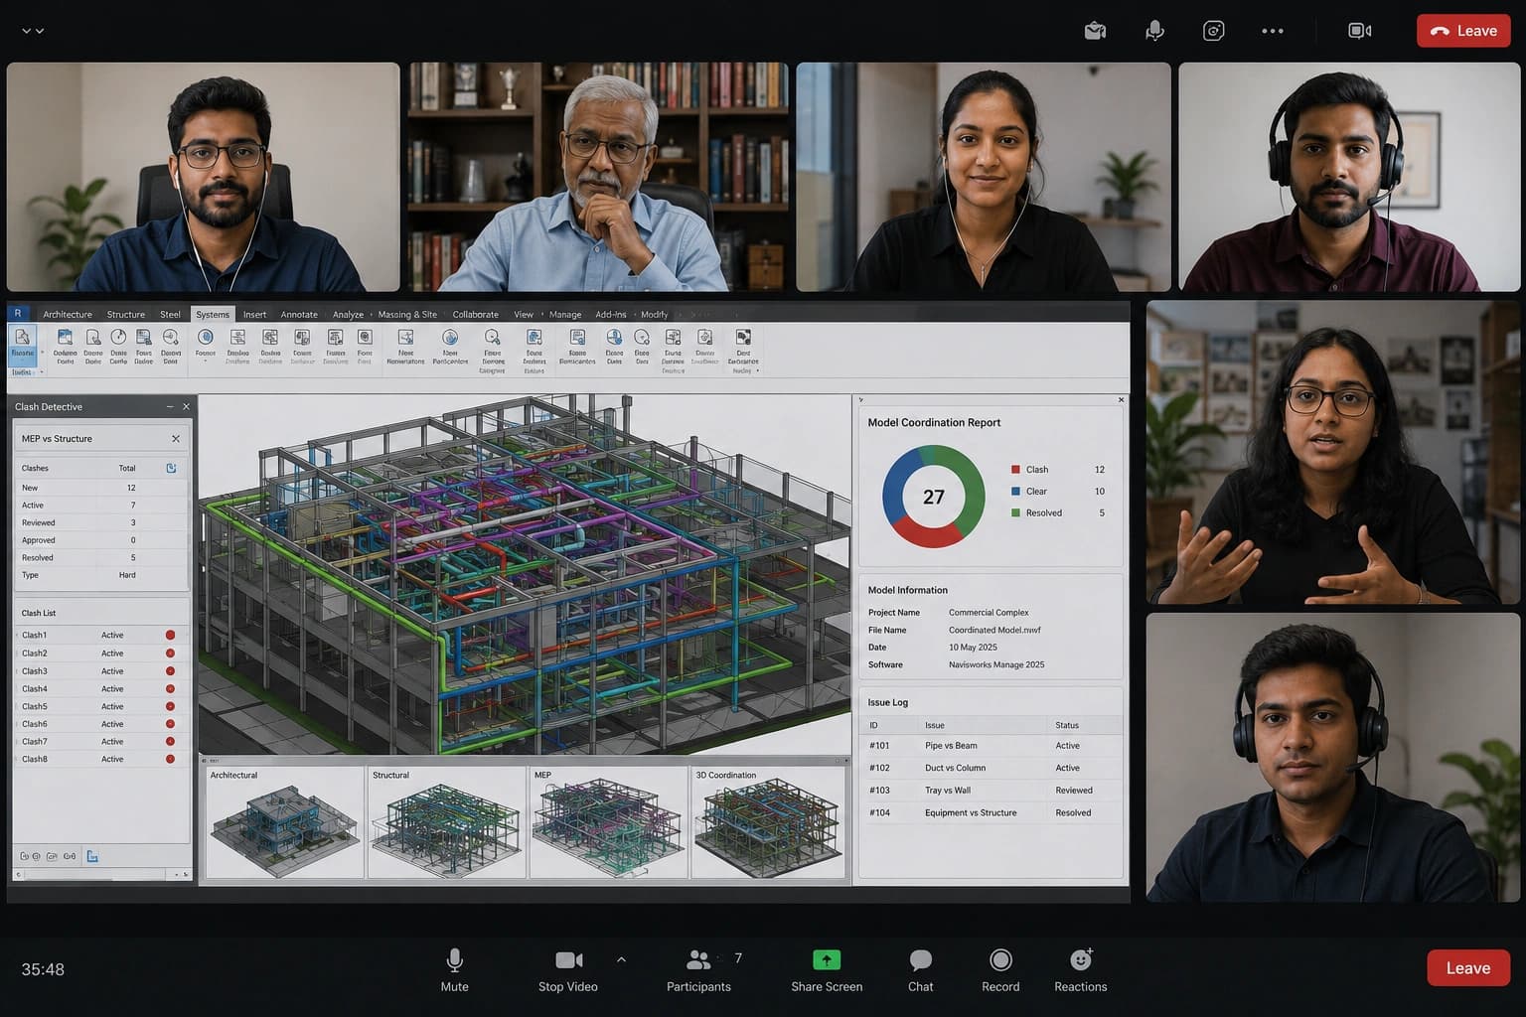Screen dimensions: 1526x1017
Task: Click the red status dot for Clash1
Action: click(x=170, y=635)
